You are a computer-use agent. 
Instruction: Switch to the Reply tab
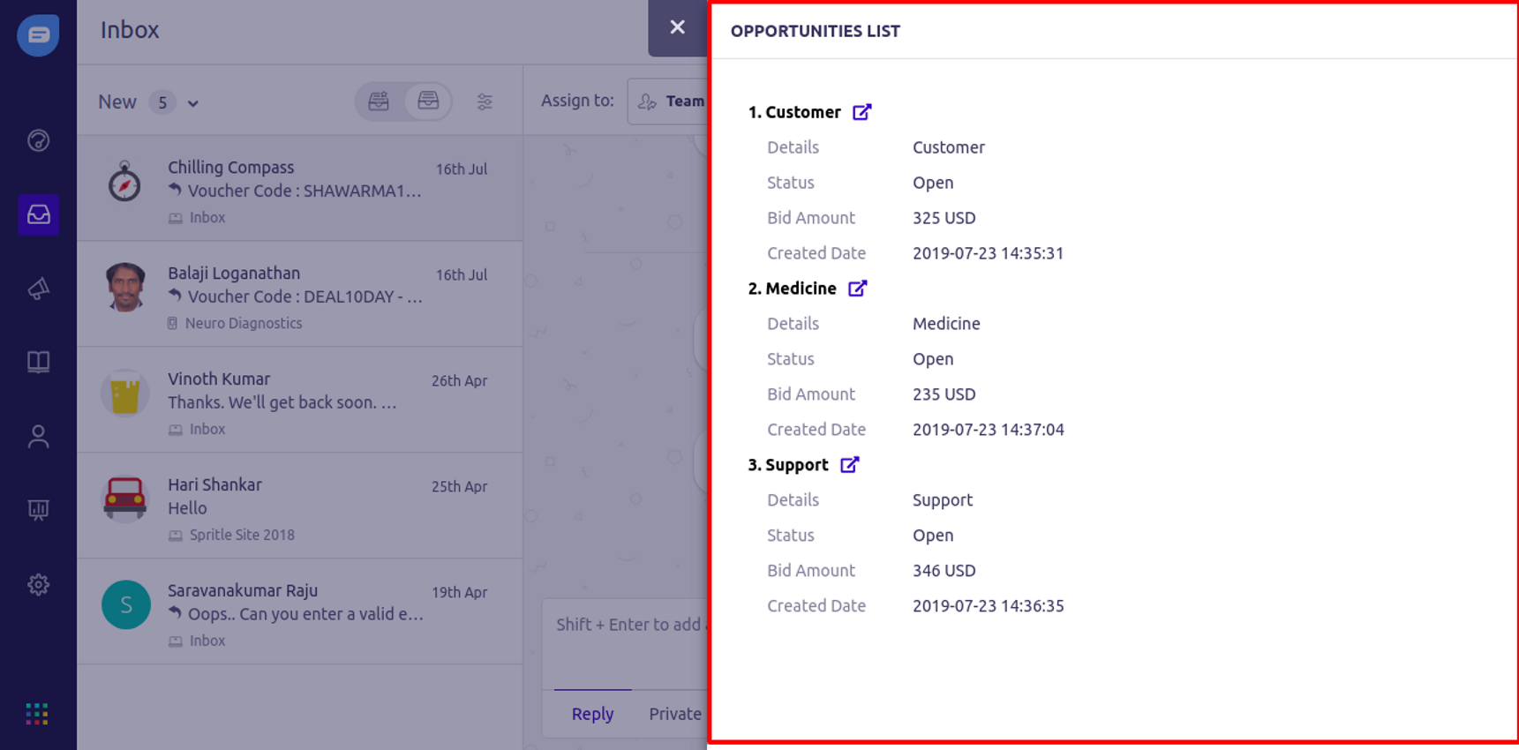pos(592,714)
